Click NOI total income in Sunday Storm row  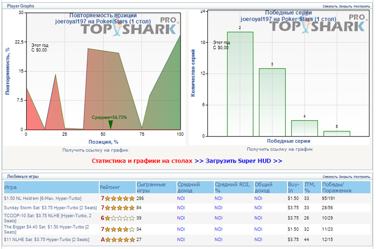258,208
